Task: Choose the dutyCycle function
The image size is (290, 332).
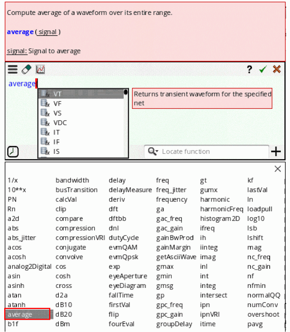Action: pos(124,238)
